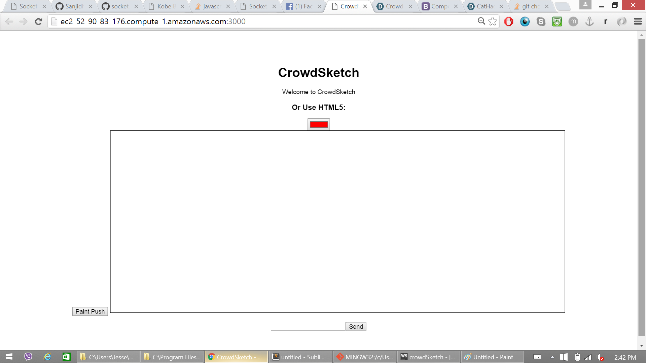The width and height of the screenshot is (646, 363).
Task: Click the zoom magnifier icon in the address bar
Action: pos(481,22)
